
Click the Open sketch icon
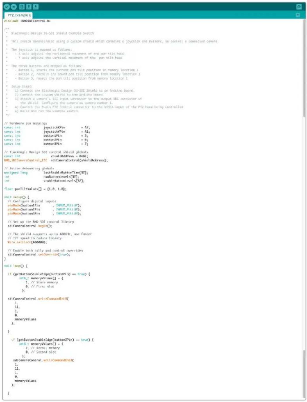[x=29, y=7]
